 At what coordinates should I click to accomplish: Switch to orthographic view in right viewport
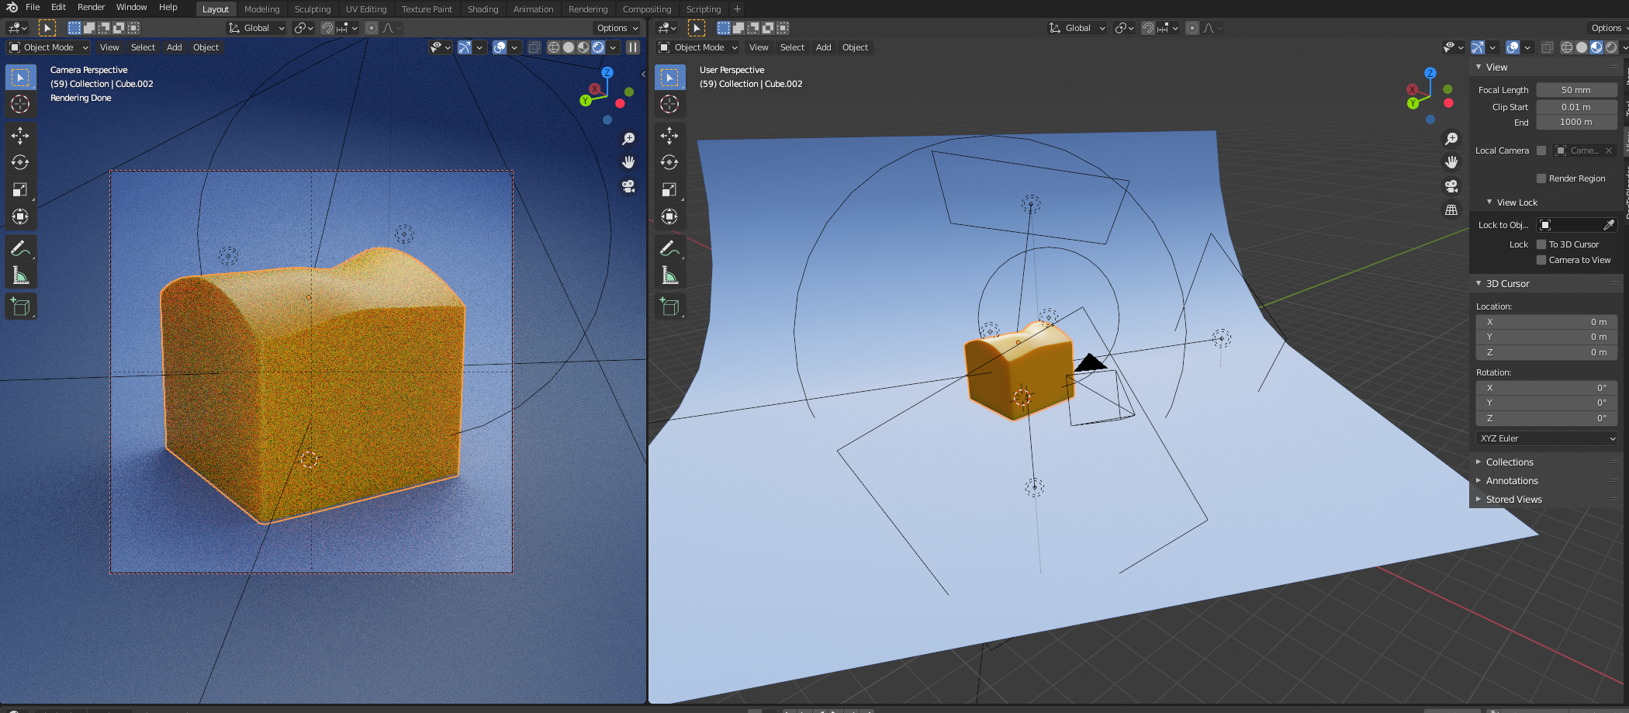[x=1451, y=210]
